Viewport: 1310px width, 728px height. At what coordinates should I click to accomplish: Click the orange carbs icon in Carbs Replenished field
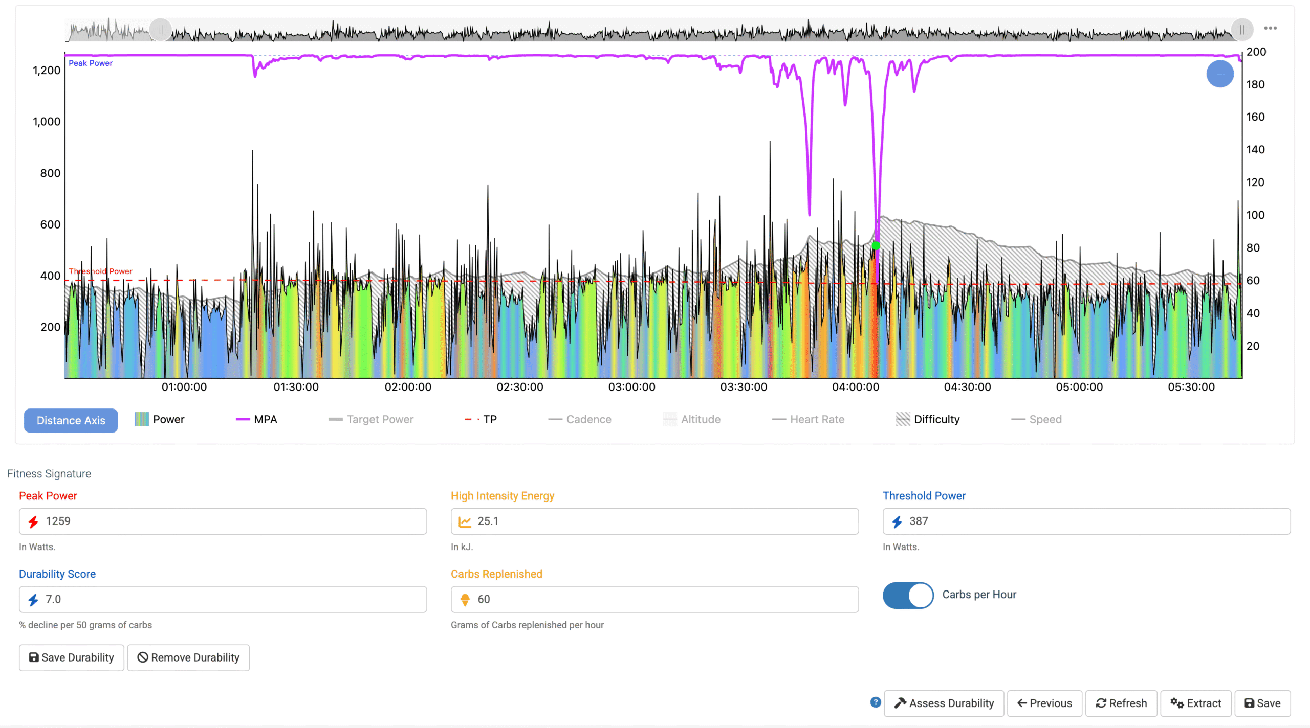pyautogui.click(x=465, y=600)
